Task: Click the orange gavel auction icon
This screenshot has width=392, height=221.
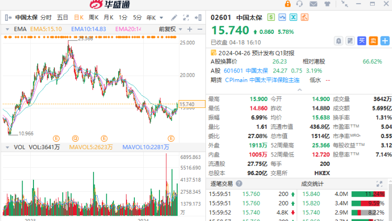Action: point(305,17)
